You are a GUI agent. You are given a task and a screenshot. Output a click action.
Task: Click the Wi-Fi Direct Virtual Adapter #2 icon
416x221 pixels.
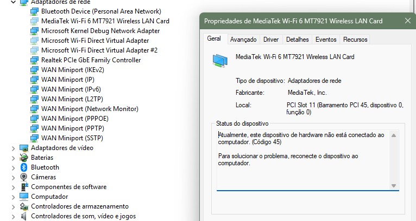coord(34,50)
